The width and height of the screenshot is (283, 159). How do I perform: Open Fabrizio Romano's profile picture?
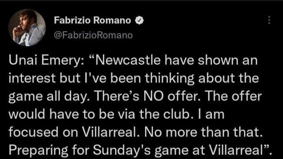(x=27, y=27)
